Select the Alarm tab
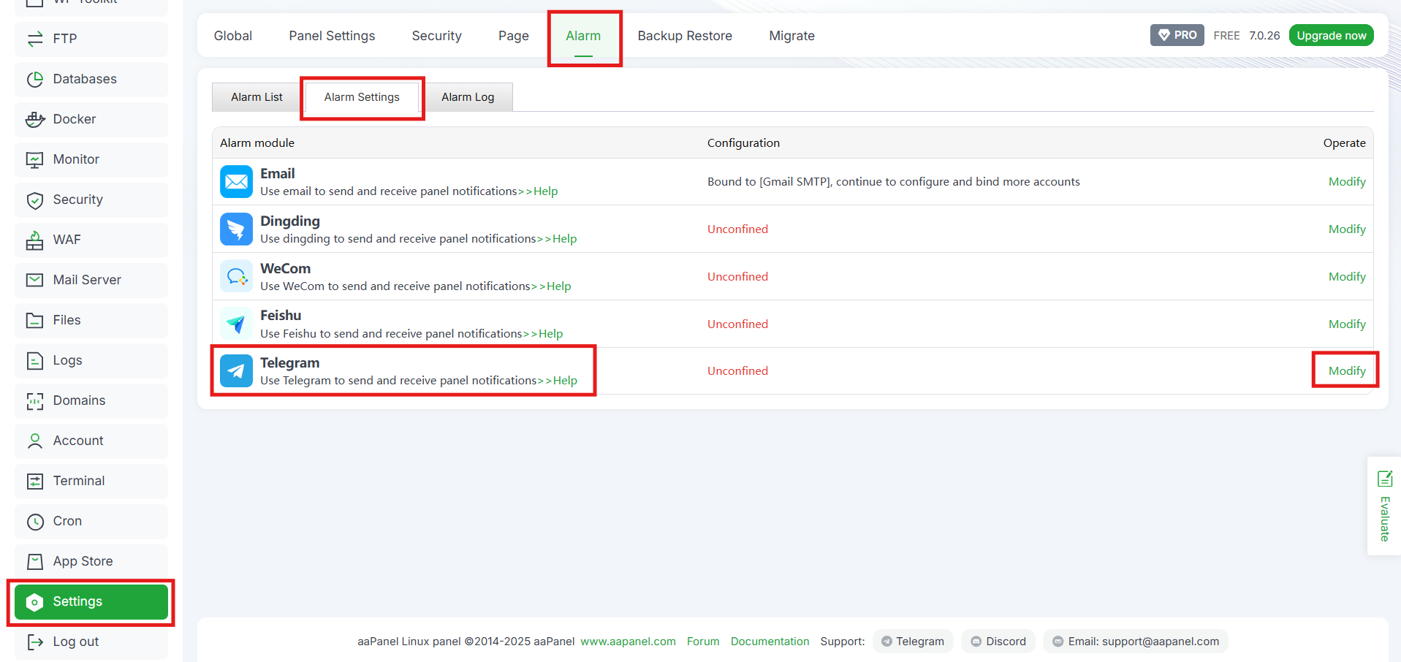The height and width of the screenshot is (662, 1401). pos(583,36)
